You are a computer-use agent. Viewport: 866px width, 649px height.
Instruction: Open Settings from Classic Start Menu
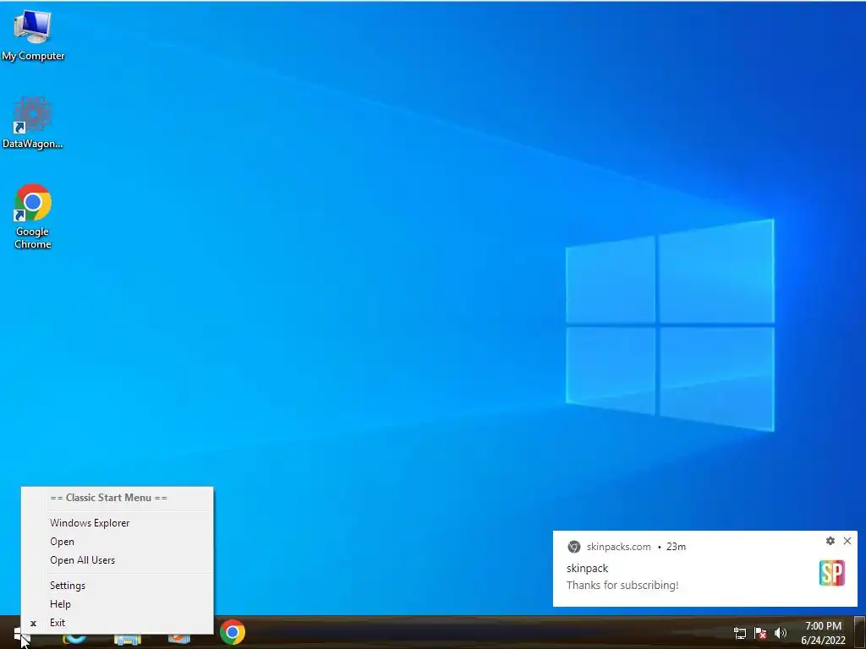pyautogui.click(x=117, y=586)
